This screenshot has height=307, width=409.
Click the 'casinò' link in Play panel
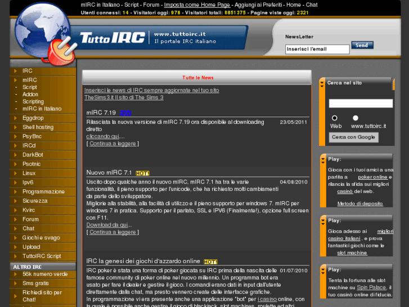345,192
